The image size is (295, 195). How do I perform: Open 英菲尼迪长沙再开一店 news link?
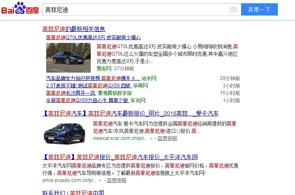tap(71, 93)
